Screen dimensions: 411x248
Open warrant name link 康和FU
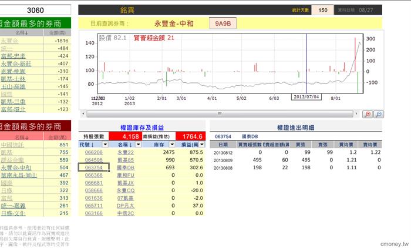126,175
